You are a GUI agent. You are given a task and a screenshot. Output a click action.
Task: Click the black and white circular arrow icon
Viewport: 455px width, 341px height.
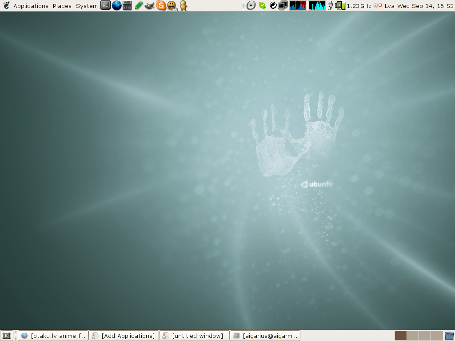pyautogui.click(x=273, y=5)
